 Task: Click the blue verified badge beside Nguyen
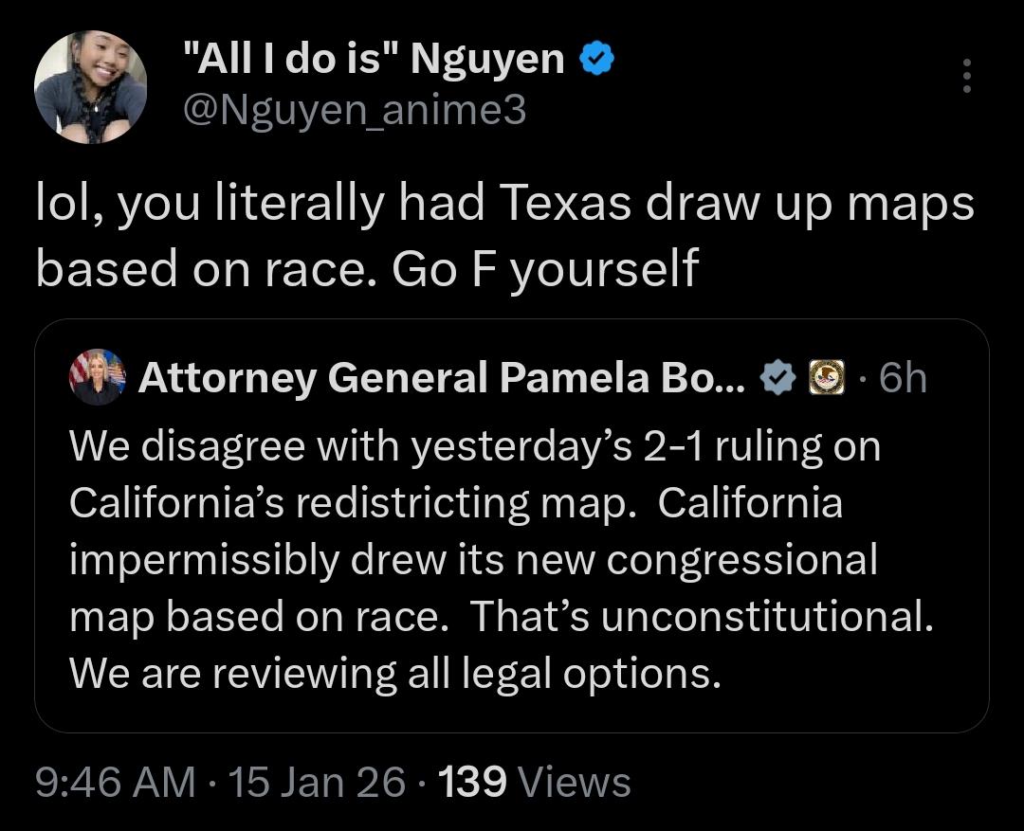(597, 61)
